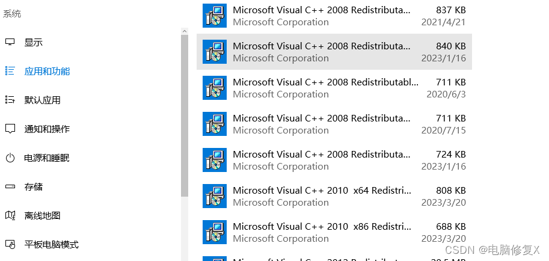
Task: Select Microsoft Visual C++ 2010 x86 Redistributable
Action: [334, 232]
